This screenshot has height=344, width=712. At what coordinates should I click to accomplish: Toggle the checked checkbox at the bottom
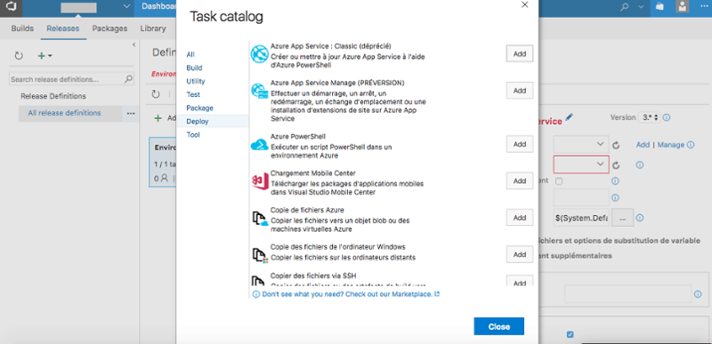pyautogui.click(x=570, y=334)
